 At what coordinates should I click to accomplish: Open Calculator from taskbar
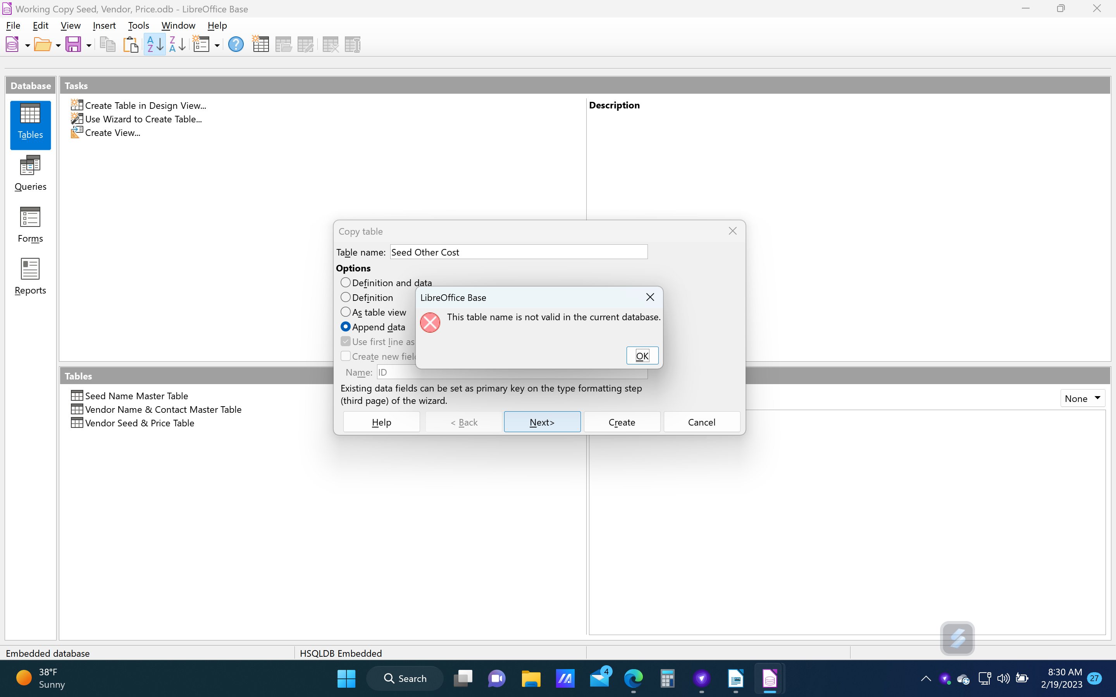[x=667, y=678]
